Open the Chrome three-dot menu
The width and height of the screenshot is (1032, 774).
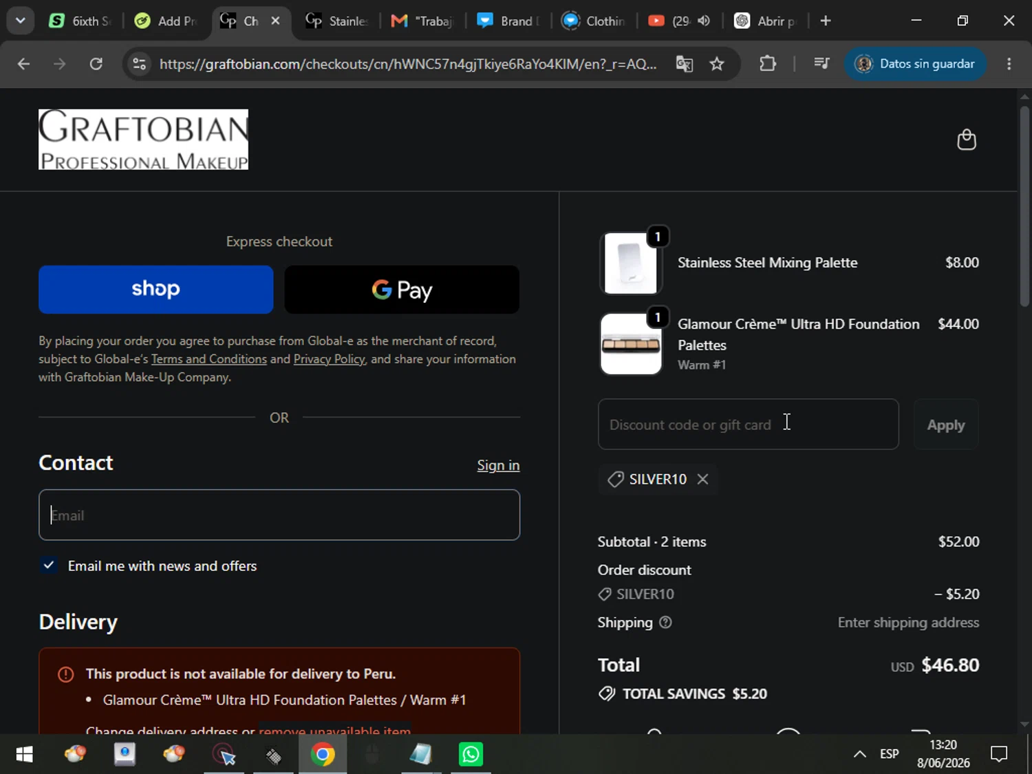(x=1009, y=64)
